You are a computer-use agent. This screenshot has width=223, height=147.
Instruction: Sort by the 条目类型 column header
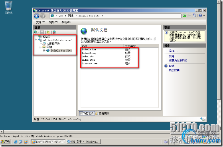coord(132,46)
